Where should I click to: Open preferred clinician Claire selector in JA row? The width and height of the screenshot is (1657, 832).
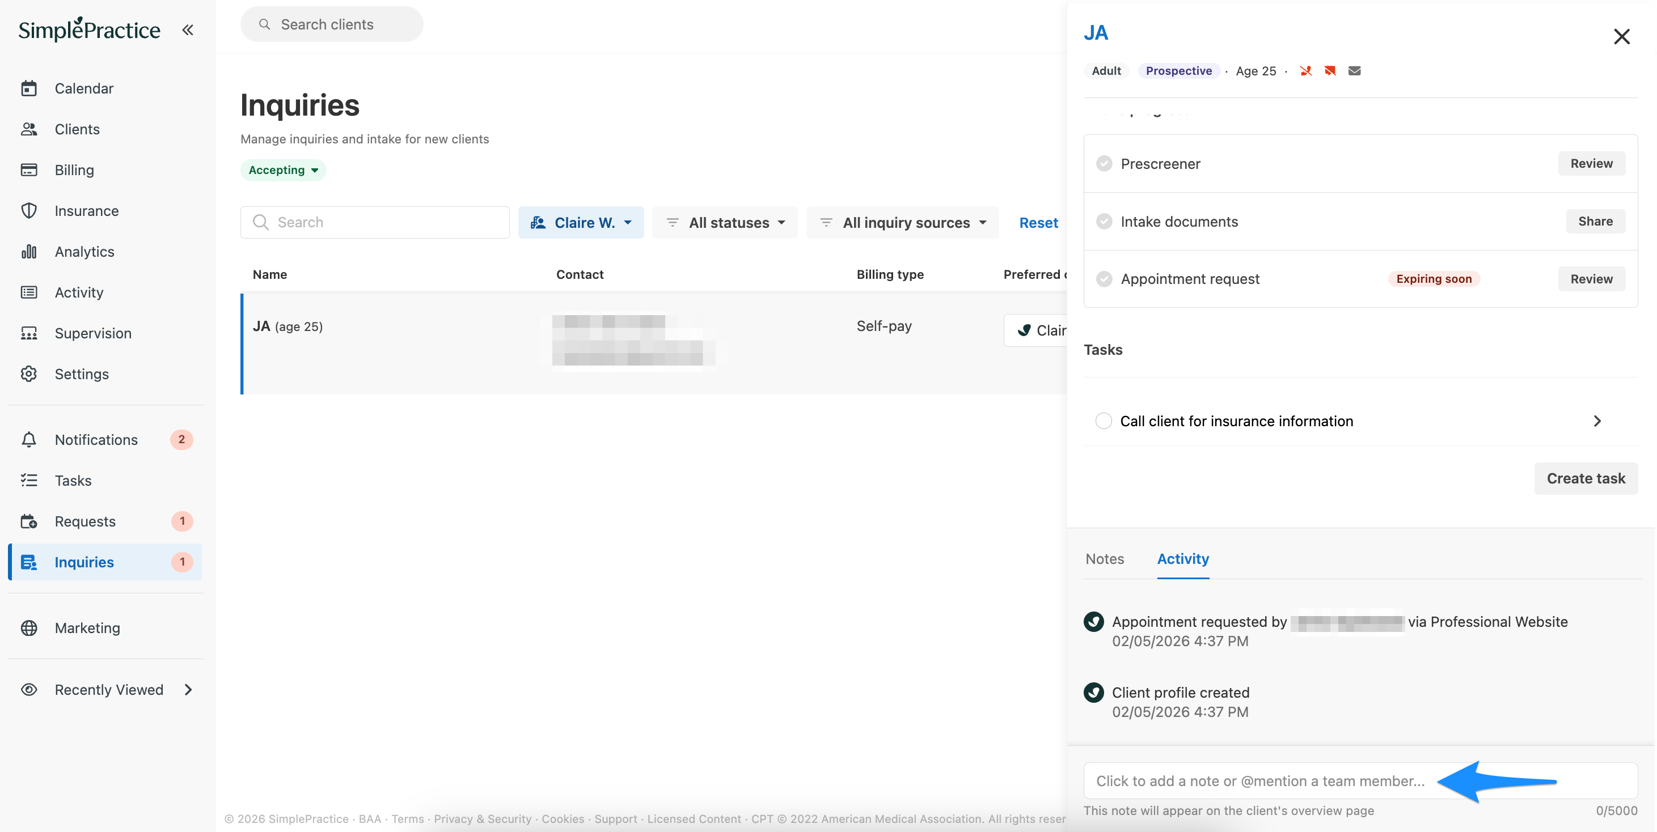click(x=1035, y=330)
